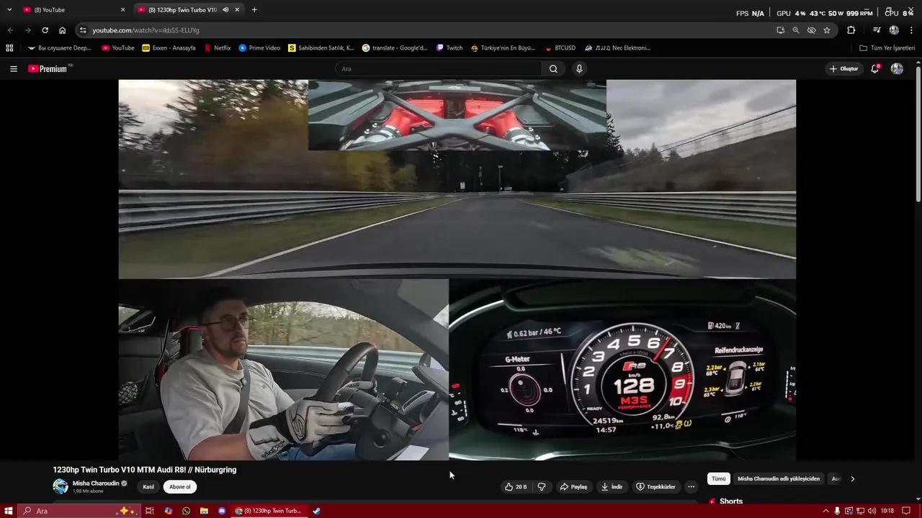922x518 pixels.
Task: Mute the playing tab's speaker icon
Action: pos(225,10)
